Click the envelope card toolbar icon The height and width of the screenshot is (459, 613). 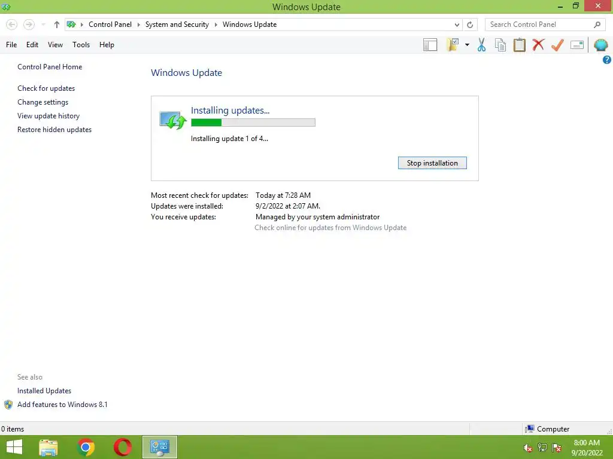[577, 45]
